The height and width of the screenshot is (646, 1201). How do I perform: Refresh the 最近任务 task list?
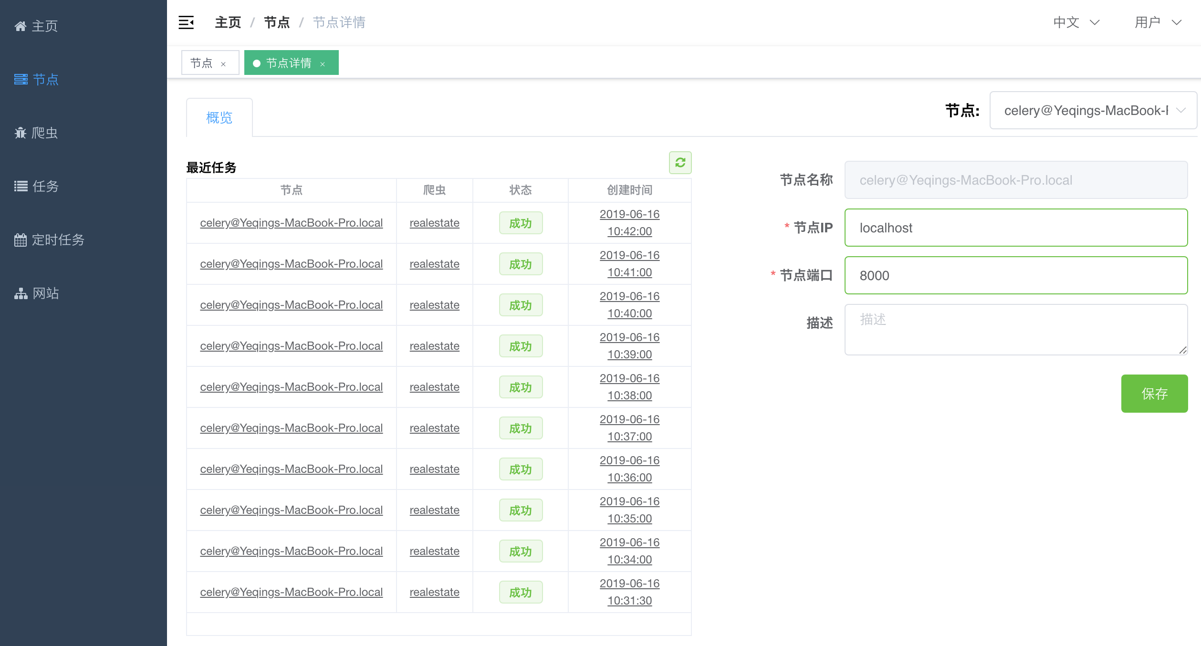tap(680, 163)
